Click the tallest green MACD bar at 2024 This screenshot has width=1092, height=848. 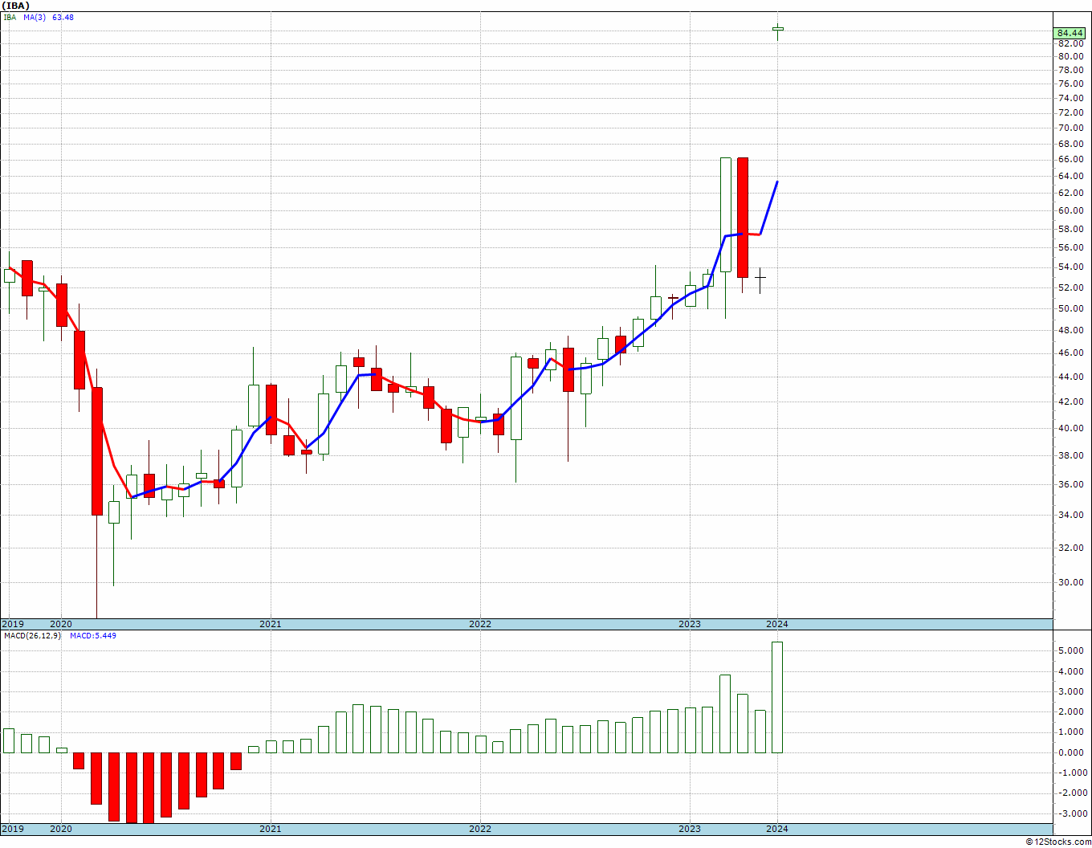777,697
